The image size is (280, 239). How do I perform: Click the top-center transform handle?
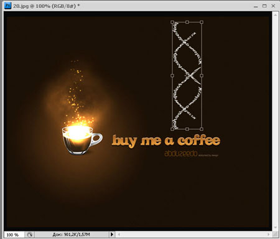coord(187,22)
